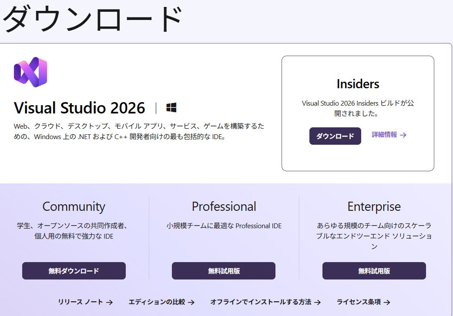Click the arrow after オフラインでインストールする方法

(317, 302)
